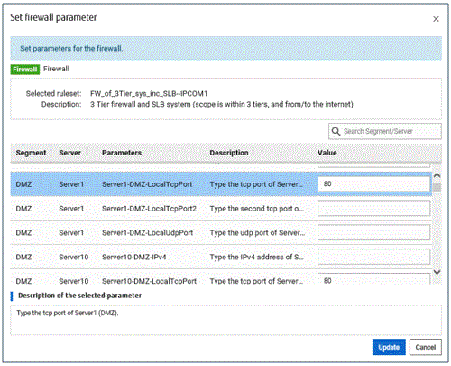This screenshot has width=451, height=366.
Task: Click the parameter list scrollbar thumb
Action: pyautogui.click(x=437, y=188)
